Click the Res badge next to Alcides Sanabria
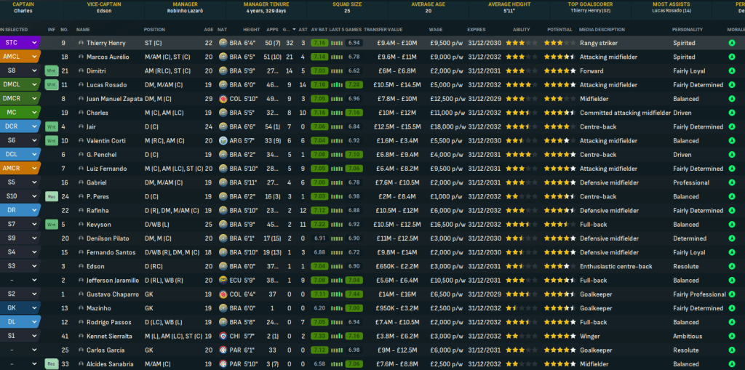745x370 pixels. tap(51, 364)
